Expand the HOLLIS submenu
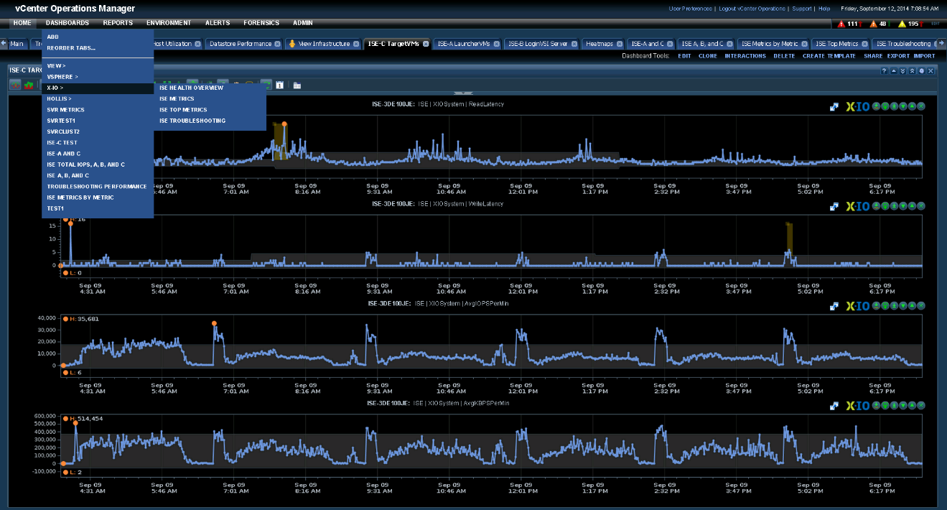Viewport: 947px width, 510px height. (98, 98)
